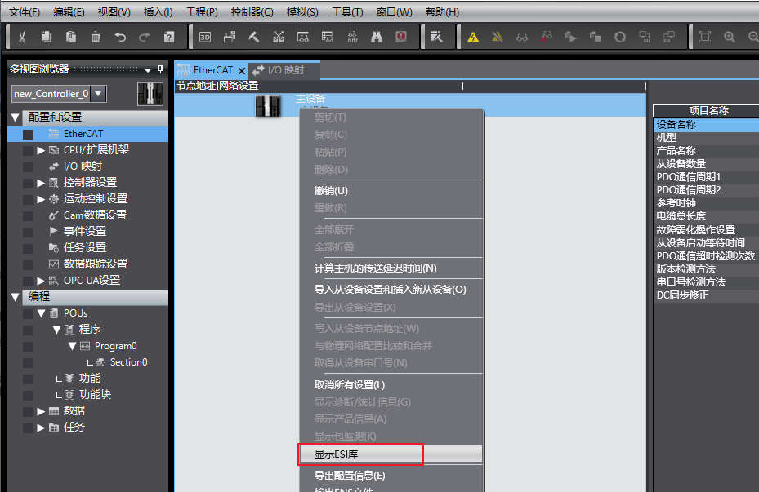Click the Cut scissors toolbar icon
Screen dimensions: 759x492
point(22,37)
